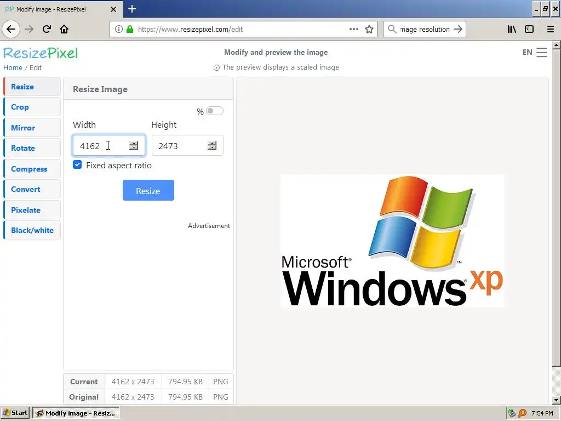The image size is (561, 421).
Task: Select the Pixelate sidebar tab
Action: pyautogui.click(x=32, y=210)
